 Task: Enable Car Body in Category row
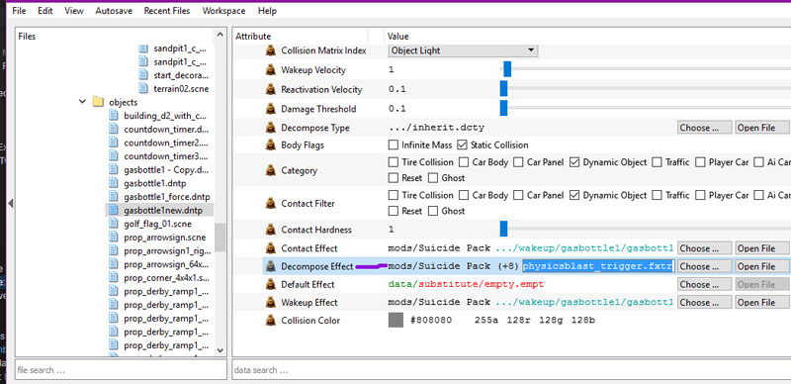click(463, 162)
